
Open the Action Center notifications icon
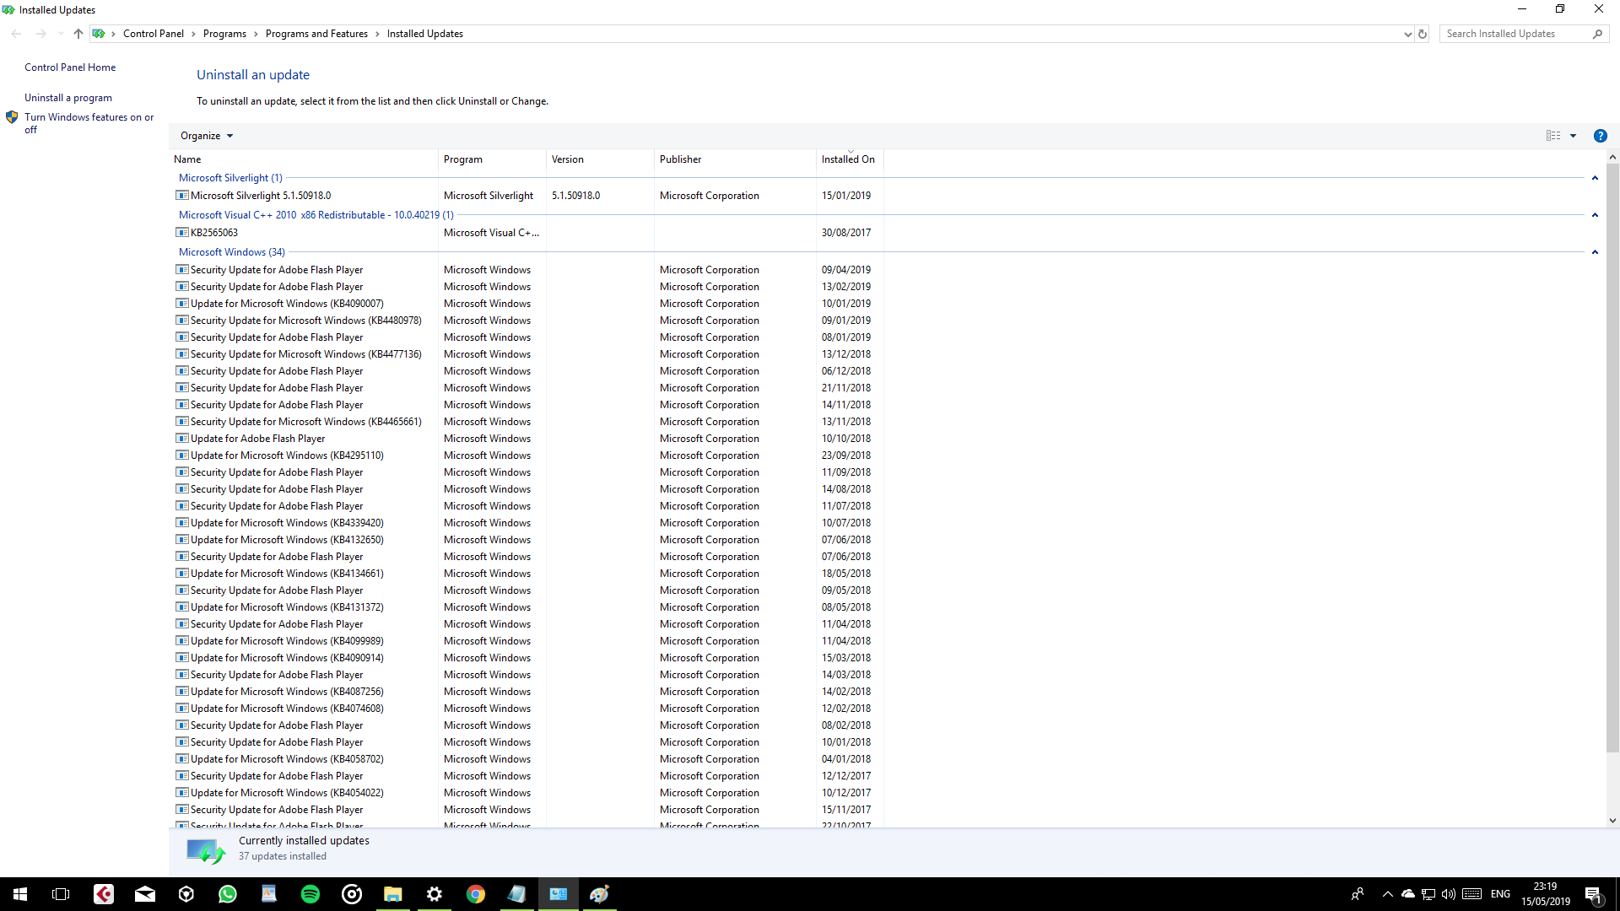click(1594, 894)
